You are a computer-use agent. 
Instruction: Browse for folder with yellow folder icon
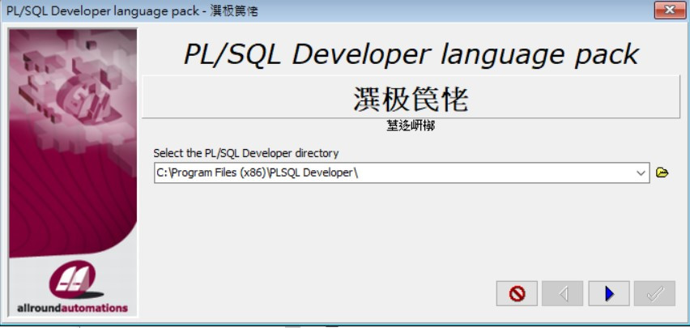click(x=662, y=173)
